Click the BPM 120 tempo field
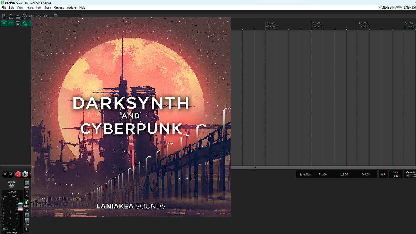Image resolution: width=416 pixels, height=234 pixels. [x=396, y=174]
